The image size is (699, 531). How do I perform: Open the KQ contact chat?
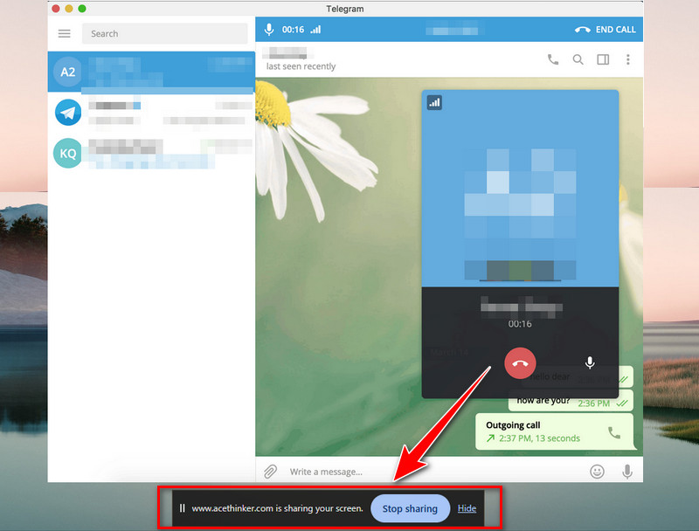[x=151, y=153]
